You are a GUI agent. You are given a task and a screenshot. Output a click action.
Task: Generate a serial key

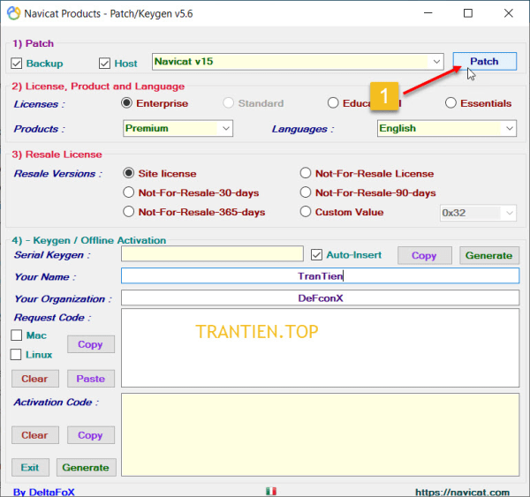489,255
